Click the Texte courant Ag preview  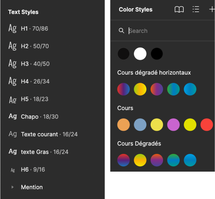tap(13, 134)
